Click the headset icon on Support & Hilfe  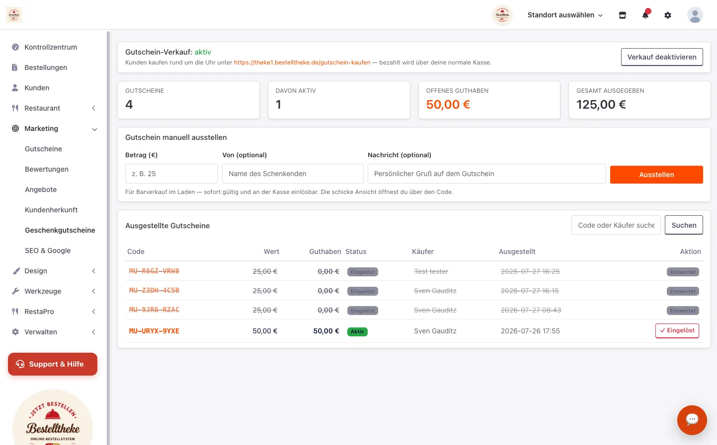[20, 364]
